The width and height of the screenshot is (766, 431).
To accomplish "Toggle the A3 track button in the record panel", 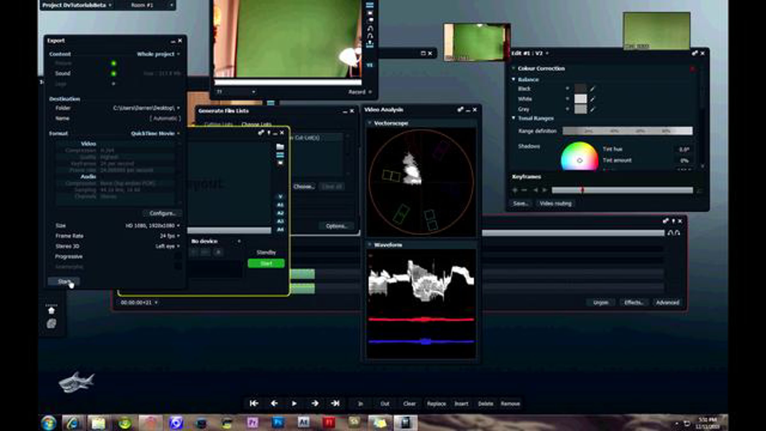I will click(x=280, y=222).
